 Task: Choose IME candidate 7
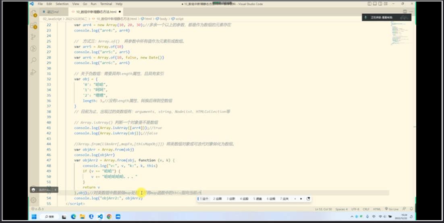coord(284,199)
